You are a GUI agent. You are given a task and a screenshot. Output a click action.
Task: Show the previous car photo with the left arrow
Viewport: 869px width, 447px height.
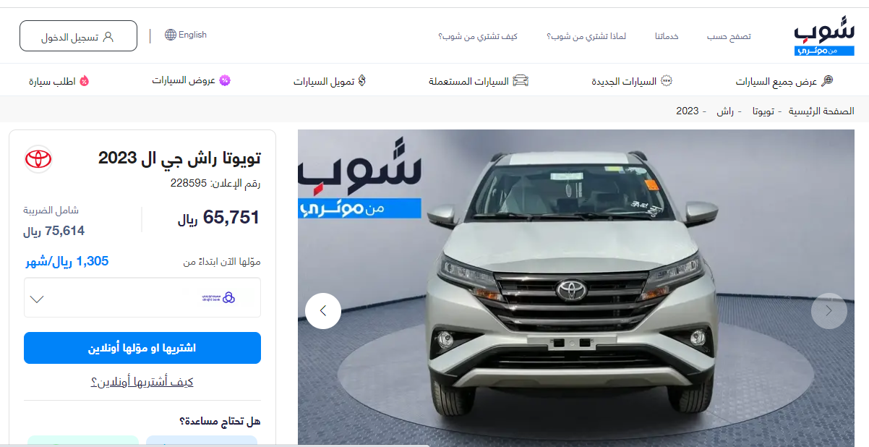click(x=323, y=311)
